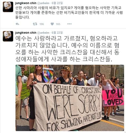126x133 pixels.
Task: Select the first tweet's body text
Action: point(69,13)
